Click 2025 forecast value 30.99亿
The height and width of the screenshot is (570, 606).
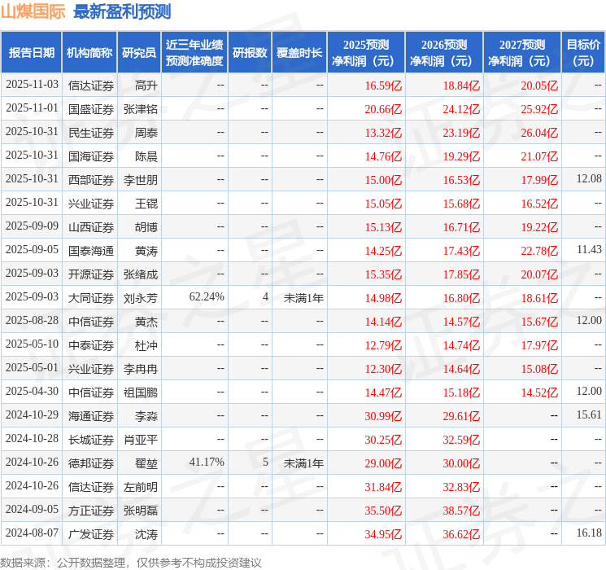tap(383, 416)
